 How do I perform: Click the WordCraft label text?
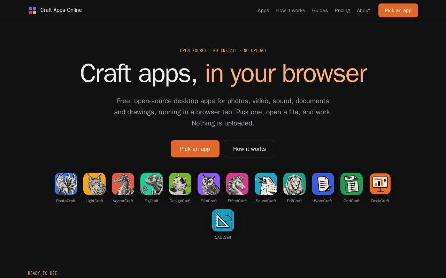[x=323, y=201]
